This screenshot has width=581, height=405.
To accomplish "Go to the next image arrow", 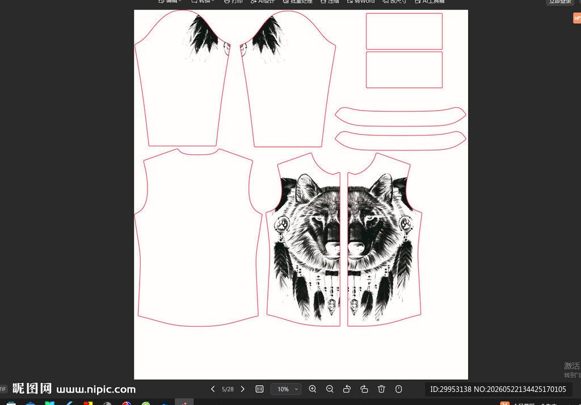I will pos(243,389).
